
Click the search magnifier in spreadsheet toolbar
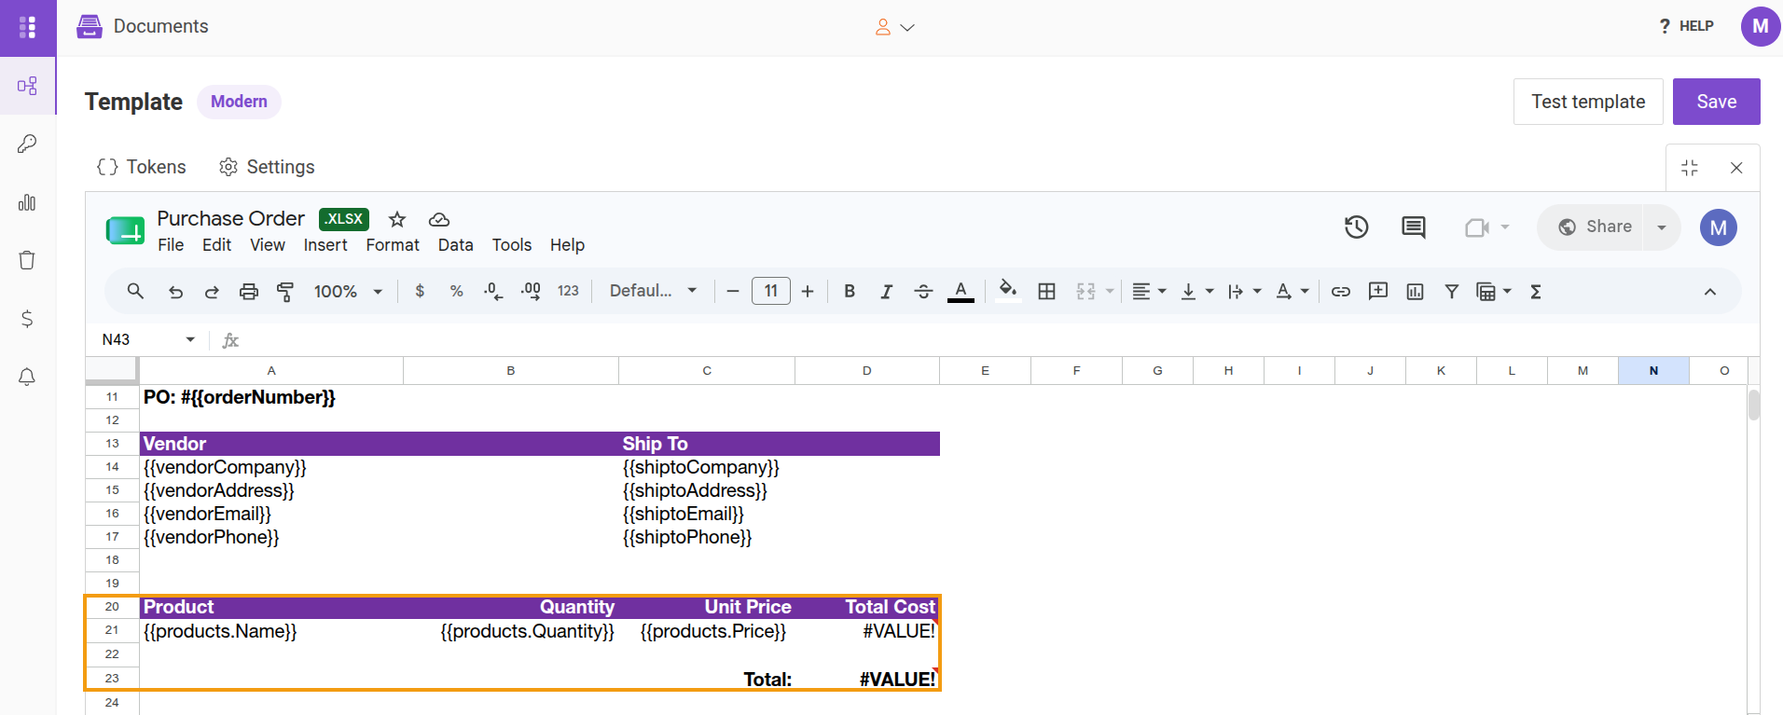pos(135,291)
